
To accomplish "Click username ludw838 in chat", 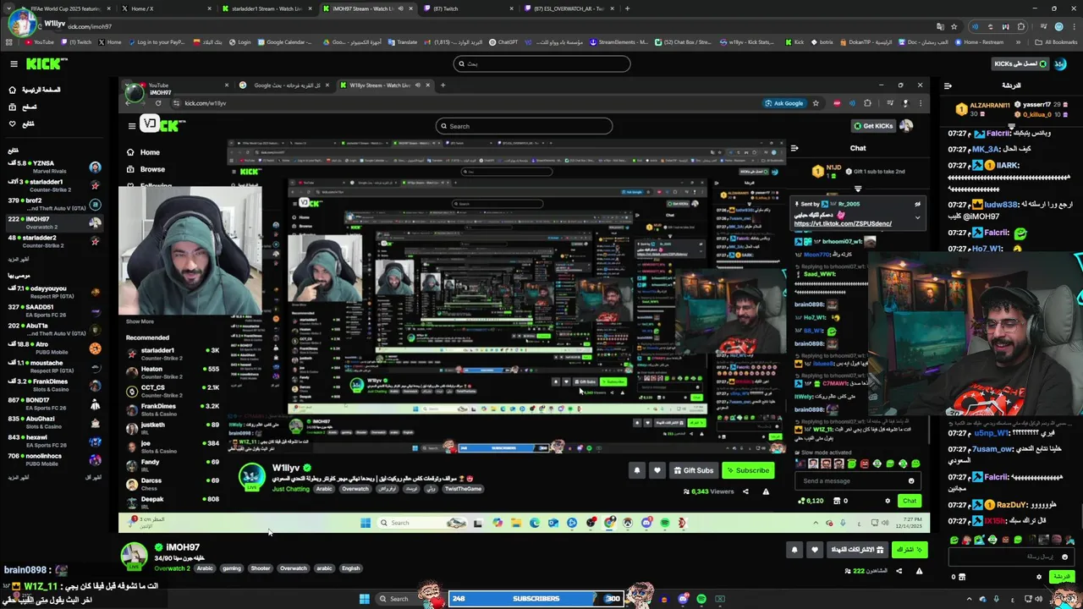I will coord(1001,205).
